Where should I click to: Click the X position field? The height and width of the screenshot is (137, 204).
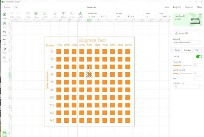tap(94, 17)
